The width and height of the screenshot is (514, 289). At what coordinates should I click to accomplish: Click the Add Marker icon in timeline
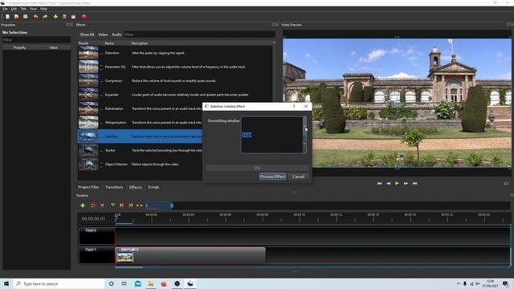click(112, 206)
